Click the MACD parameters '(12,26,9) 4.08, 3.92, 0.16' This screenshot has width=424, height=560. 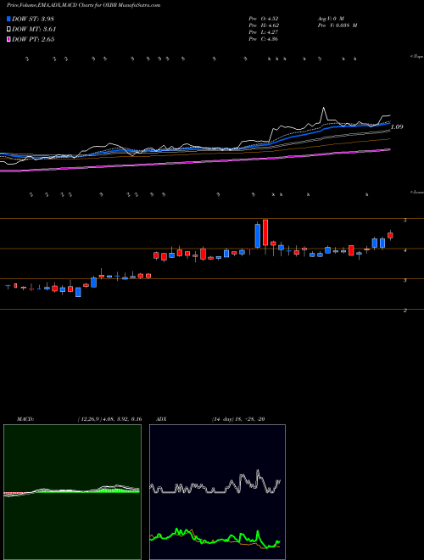(x=109, y=419)
